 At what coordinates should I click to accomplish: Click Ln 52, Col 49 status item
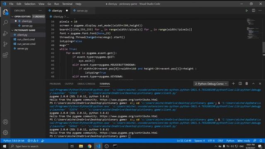tap(184, 141)
